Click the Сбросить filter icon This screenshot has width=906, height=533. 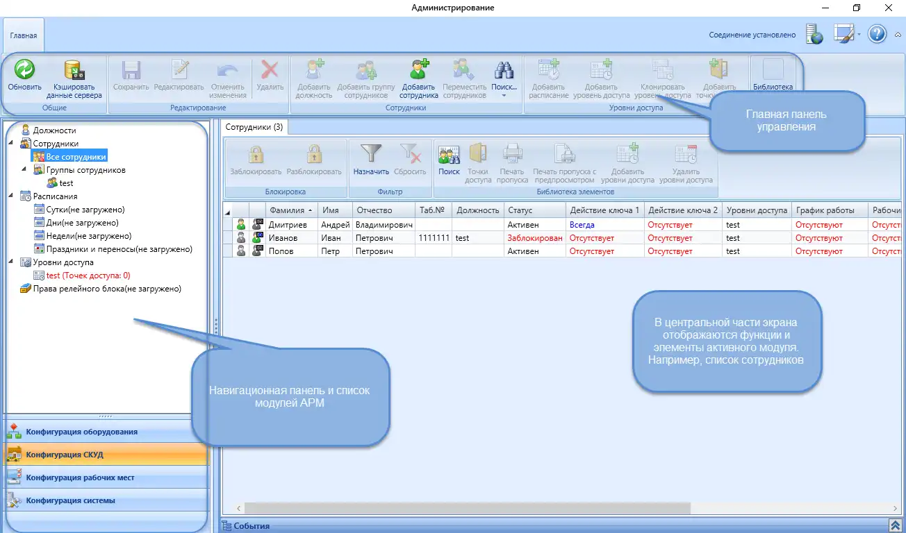[410, 155]
